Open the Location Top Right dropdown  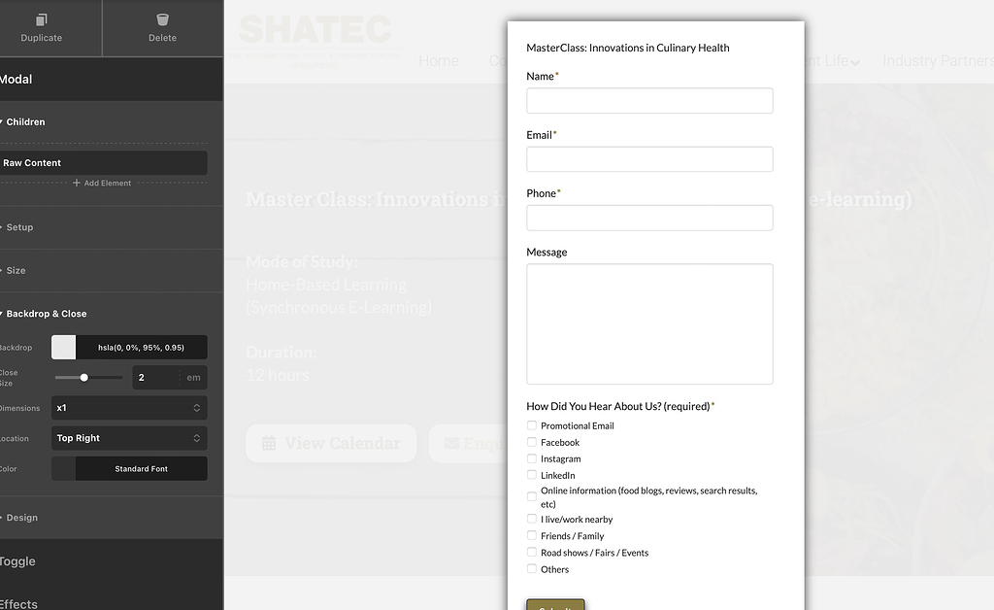pyautogui.click(x=130, y=438)
